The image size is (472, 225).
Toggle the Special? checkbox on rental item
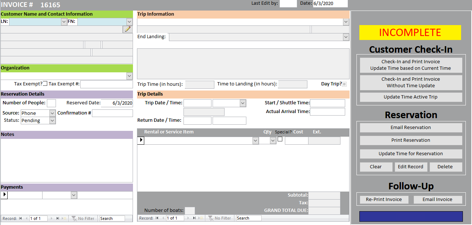[280, 139]
